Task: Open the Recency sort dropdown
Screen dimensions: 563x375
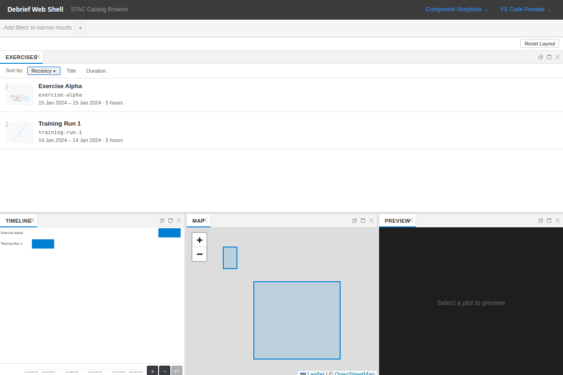Action: [44, 70]
